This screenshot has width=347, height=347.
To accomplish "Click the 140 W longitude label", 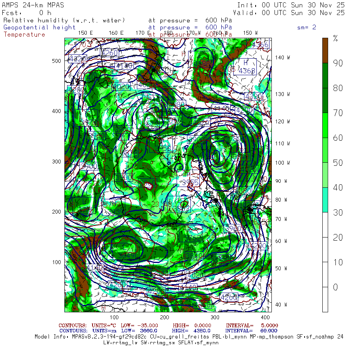I will [x=283, y=57].
